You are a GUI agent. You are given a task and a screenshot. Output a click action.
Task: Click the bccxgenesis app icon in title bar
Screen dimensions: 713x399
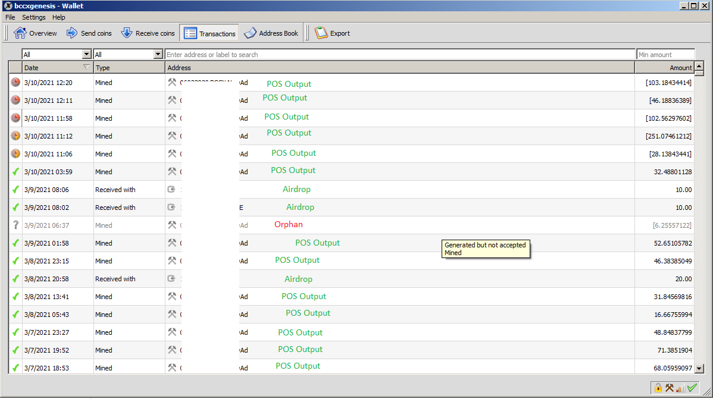(x=8, y=6)
